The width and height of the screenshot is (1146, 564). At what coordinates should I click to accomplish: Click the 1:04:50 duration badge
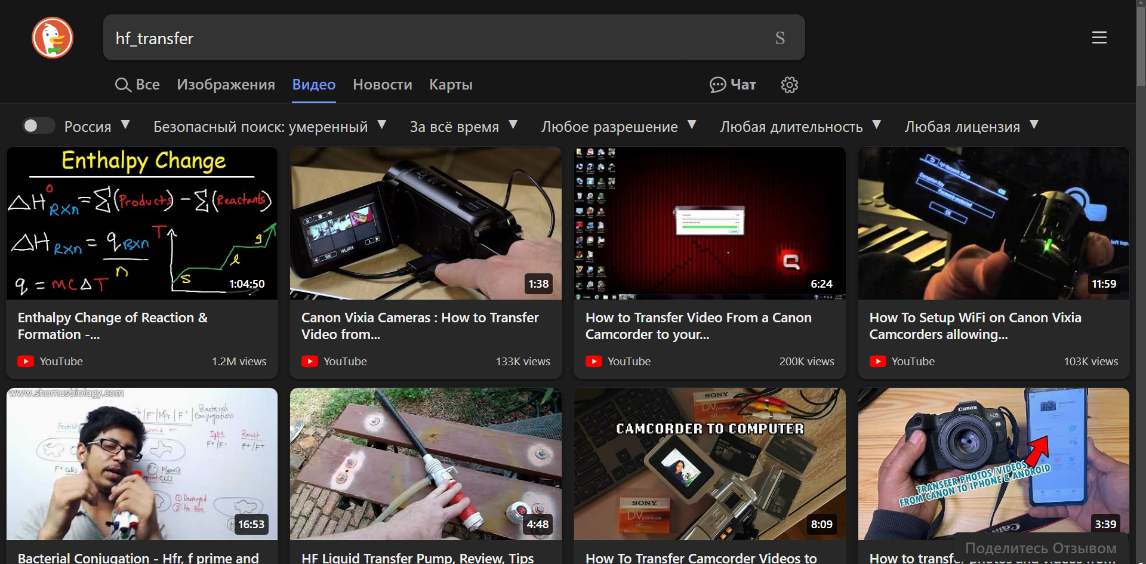[x=247, y=284]
